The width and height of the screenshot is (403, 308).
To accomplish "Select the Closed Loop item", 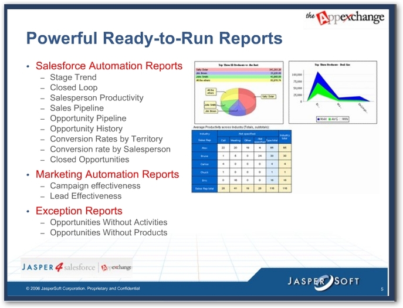I will (74, 87).
